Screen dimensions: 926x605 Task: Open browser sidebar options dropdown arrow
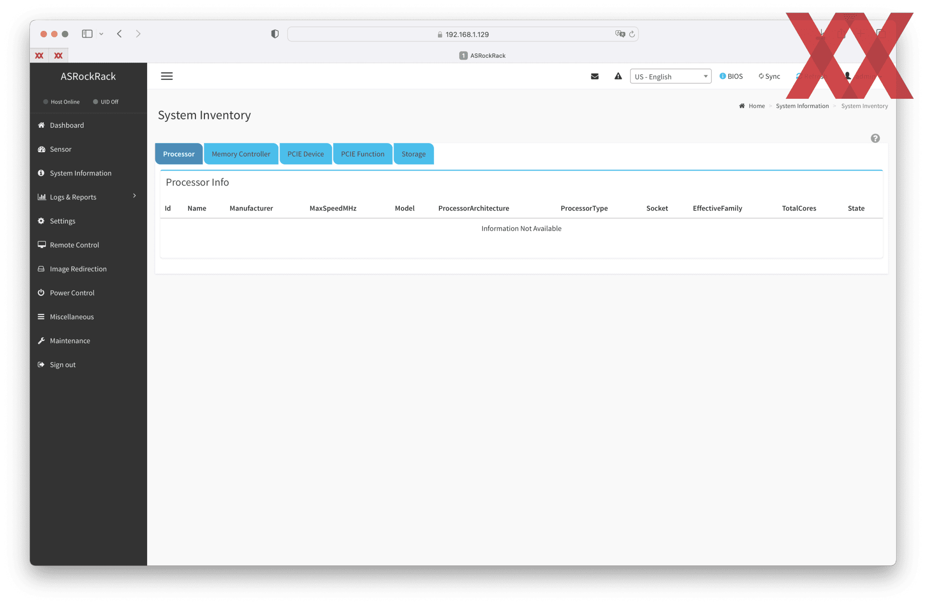click(x=101, y=34)
